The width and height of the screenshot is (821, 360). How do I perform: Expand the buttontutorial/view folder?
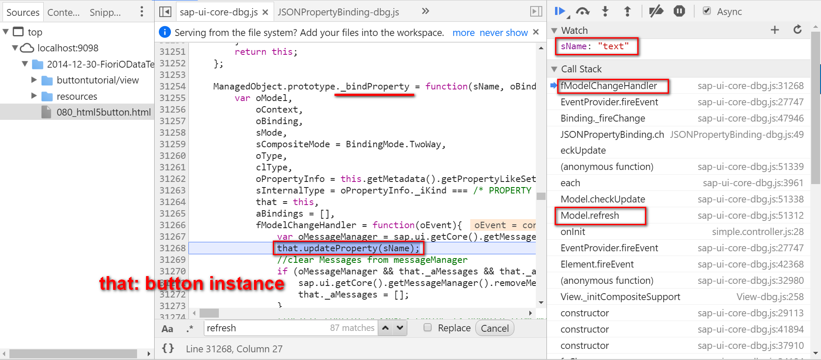[34, 80]
